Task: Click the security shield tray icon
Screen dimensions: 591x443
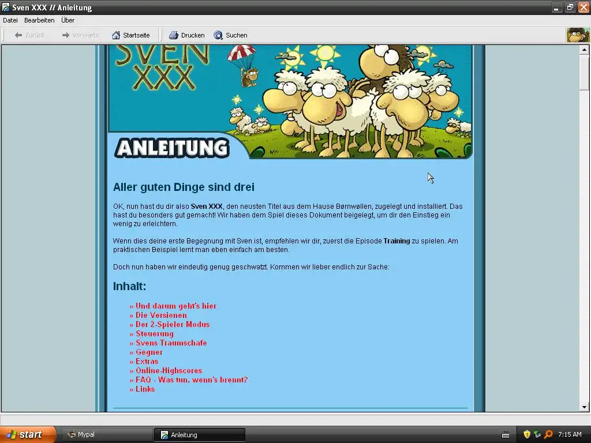Action: pos(527,434)
